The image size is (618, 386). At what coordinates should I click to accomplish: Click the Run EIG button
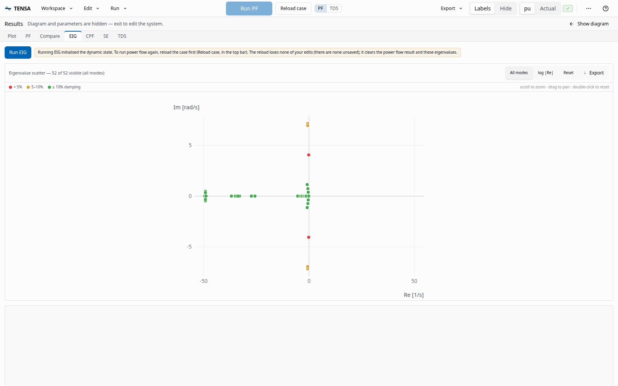(18, 52)
